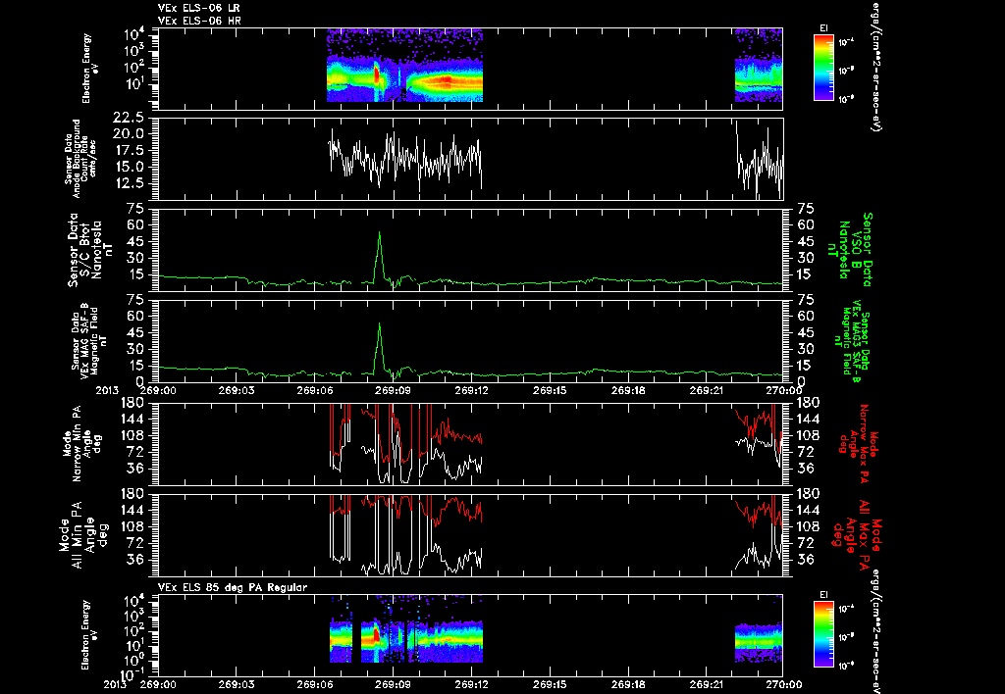Click 269:06 on the time axis under 85 deg PA panel
1005x694 pixels.
315,684
